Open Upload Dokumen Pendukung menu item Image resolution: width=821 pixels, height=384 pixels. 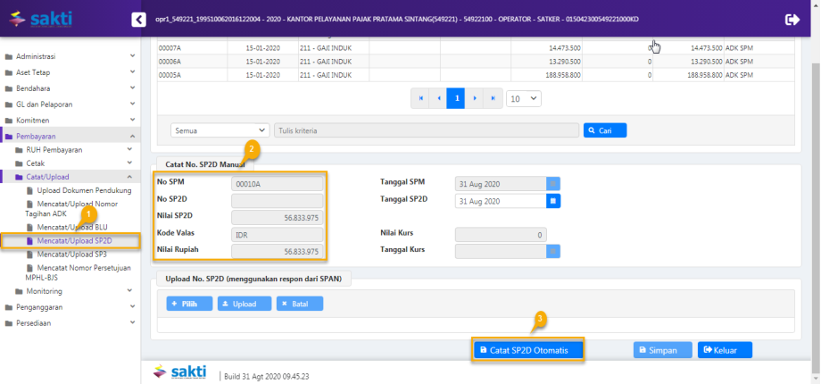tap(84, 190)
